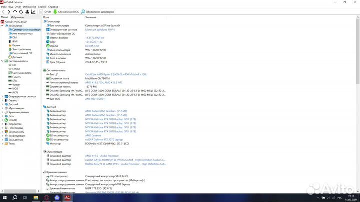
Task: Select AIDA64 v6.90.6500 root tree item
Action: (14, 22)
